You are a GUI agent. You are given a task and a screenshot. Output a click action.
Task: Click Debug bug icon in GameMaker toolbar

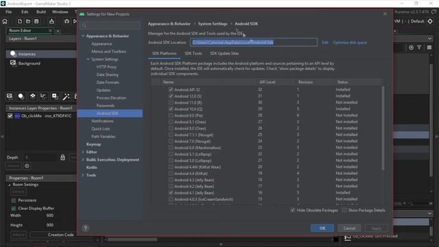click(67, 21)
